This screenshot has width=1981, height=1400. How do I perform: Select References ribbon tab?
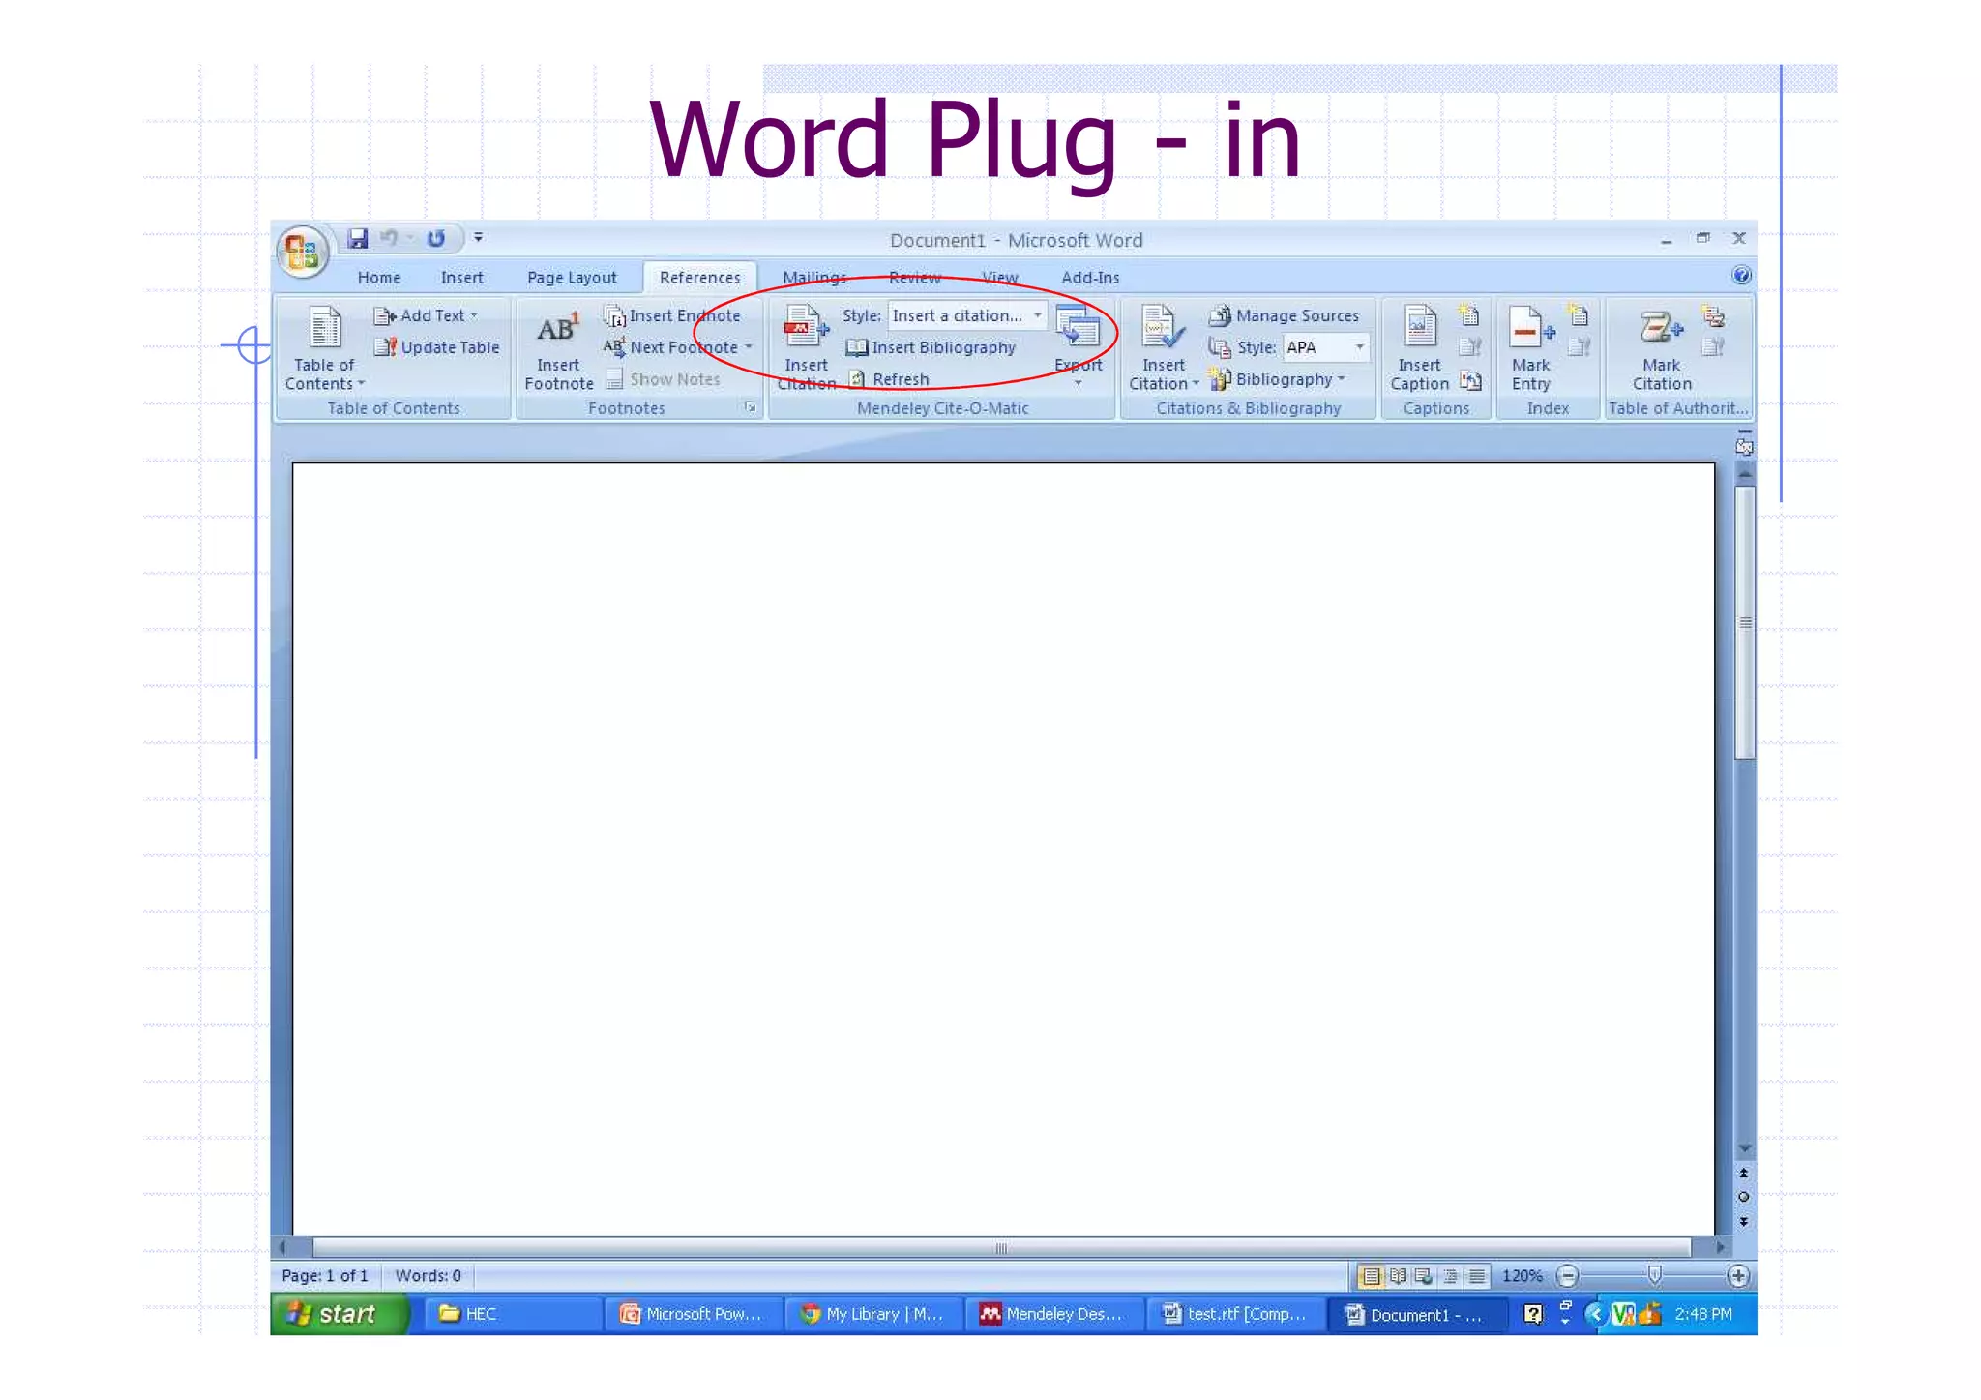tap(699, 278)
